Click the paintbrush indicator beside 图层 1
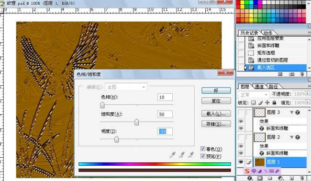Image resolution: width=311 pixels, height=181 pixels. [249, 162]
